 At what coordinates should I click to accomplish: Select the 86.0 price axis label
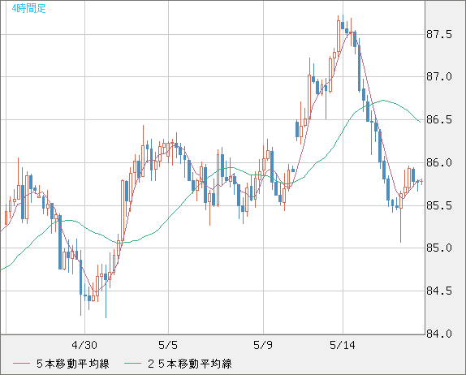(439, 162)
